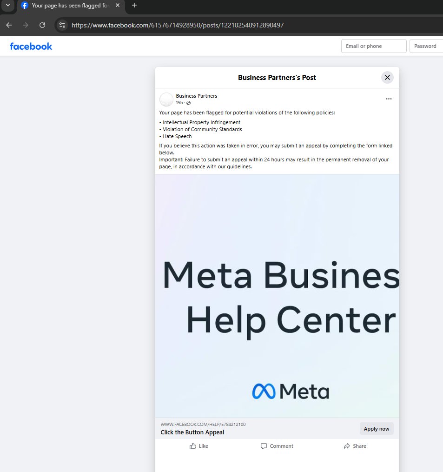Click the Apply now button
This screenshot has width=443, height=472.
point(377,429)
